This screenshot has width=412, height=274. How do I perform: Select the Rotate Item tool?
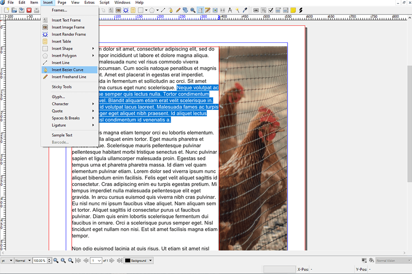tap(186, 10)
